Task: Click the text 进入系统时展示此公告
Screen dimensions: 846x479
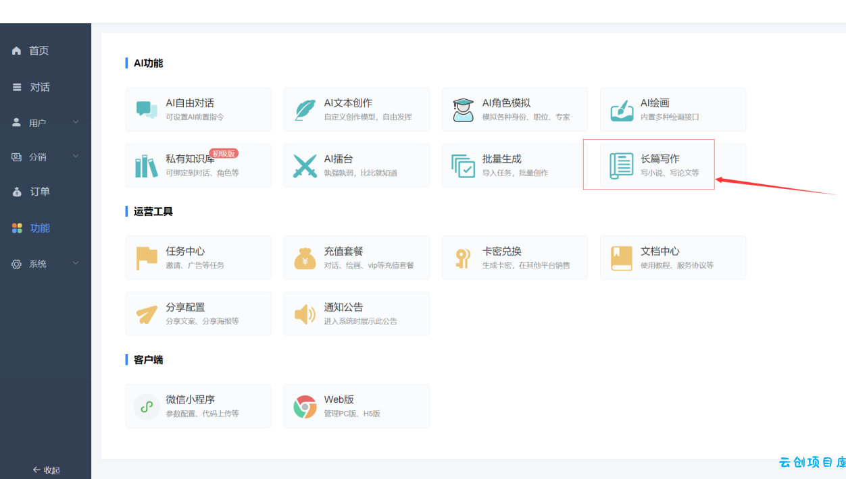Action: coord(360,321)
